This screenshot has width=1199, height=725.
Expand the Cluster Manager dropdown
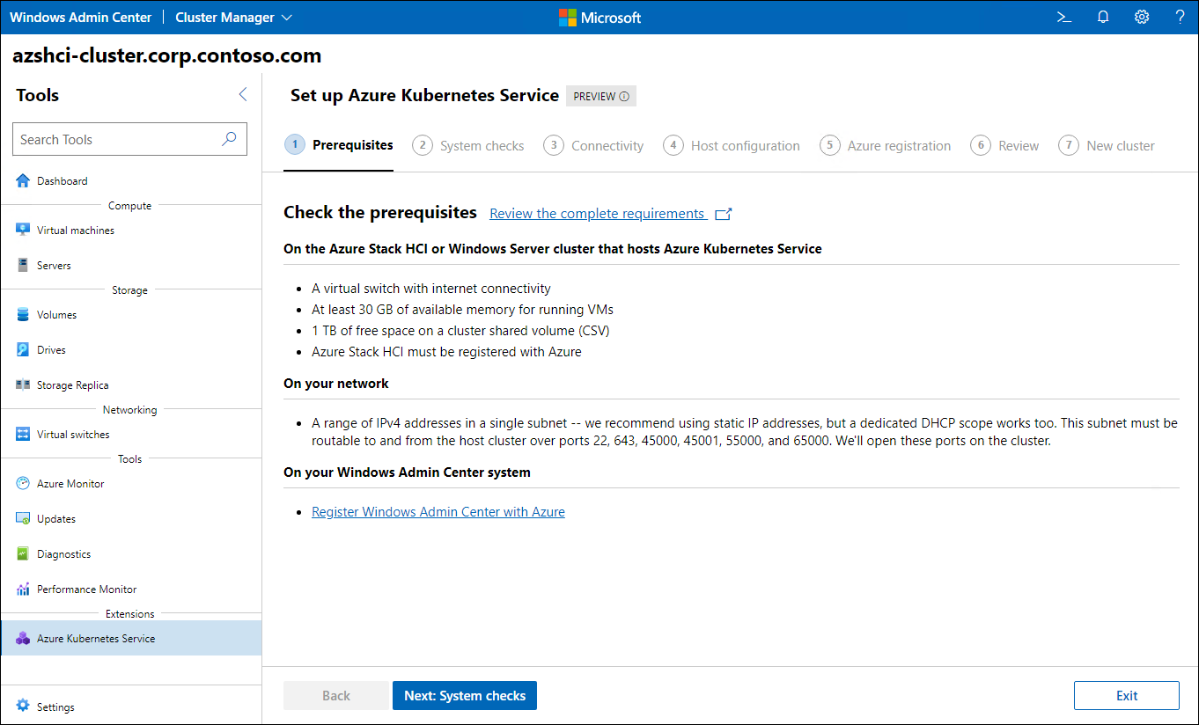[233, 17]
